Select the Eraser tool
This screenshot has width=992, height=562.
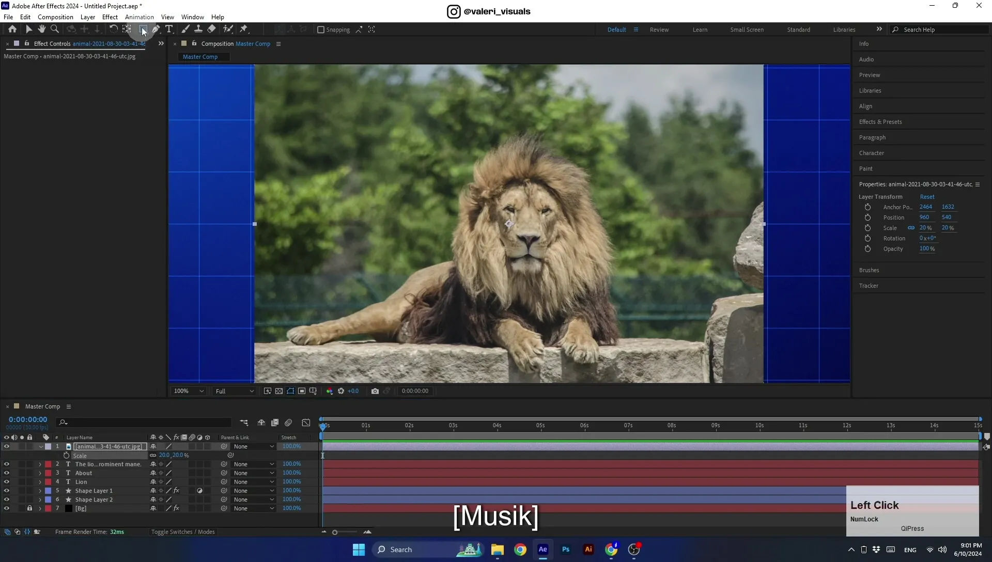pos(211,29)
